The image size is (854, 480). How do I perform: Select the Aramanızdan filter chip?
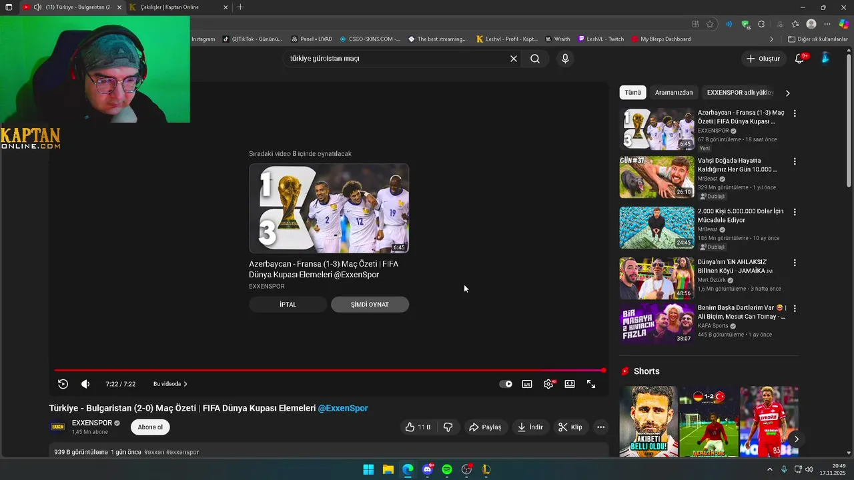point(674,93)
